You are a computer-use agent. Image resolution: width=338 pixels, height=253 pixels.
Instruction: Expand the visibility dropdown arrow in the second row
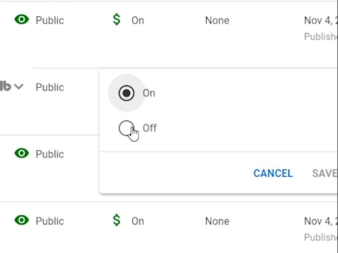19,87
